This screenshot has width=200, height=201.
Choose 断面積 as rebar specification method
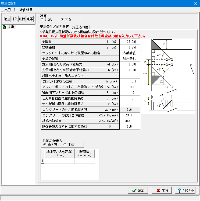pyautogui.click(x=45, y=145)
